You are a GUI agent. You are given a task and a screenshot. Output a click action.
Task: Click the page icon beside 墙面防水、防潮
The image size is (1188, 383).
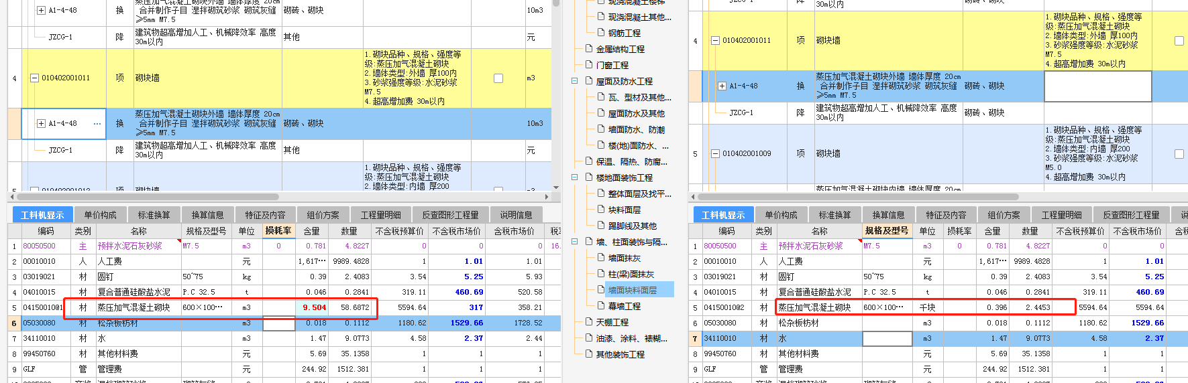pos(601,129)
